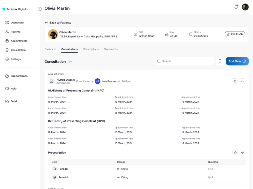Sort by the Drug column
Image resolution: width=253 pixels, height=189 pixels.
(x=55, y=162)
